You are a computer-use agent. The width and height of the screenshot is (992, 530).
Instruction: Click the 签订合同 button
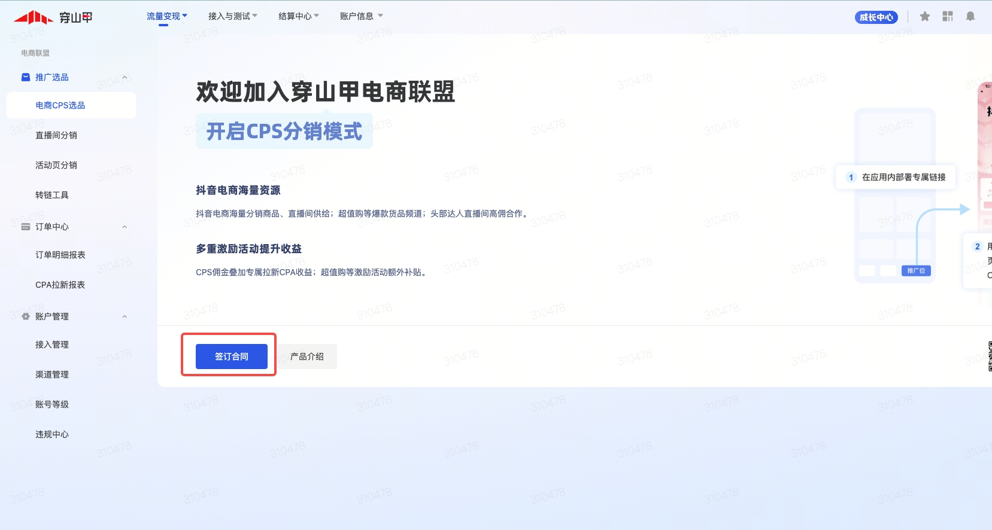click(x=231, y=357)
